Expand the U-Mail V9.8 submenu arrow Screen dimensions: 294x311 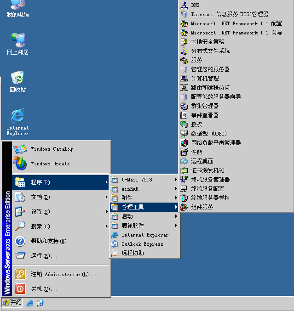click(176, 180)
